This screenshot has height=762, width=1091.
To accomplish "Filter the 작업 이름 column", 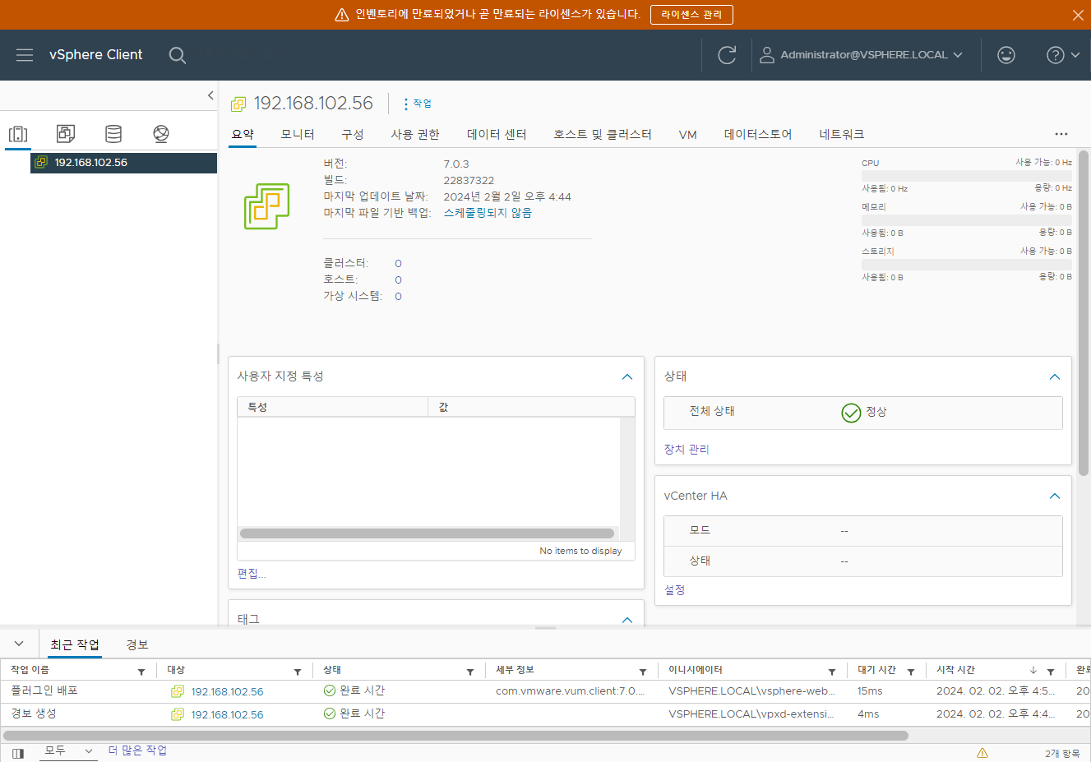I will [x=141, y=672].
